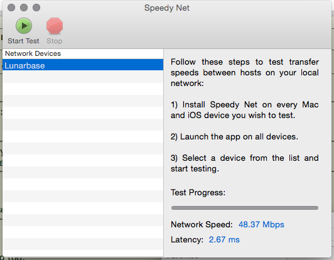Click the 'Install Speedy Net on every Mac' step

tap(245, 110)
